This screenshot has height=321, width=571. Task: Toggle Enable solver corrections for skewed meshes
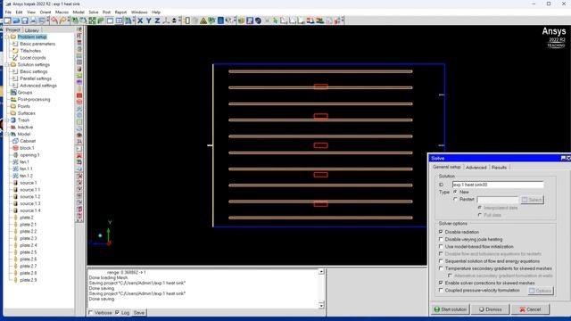(x=441, y=283)
